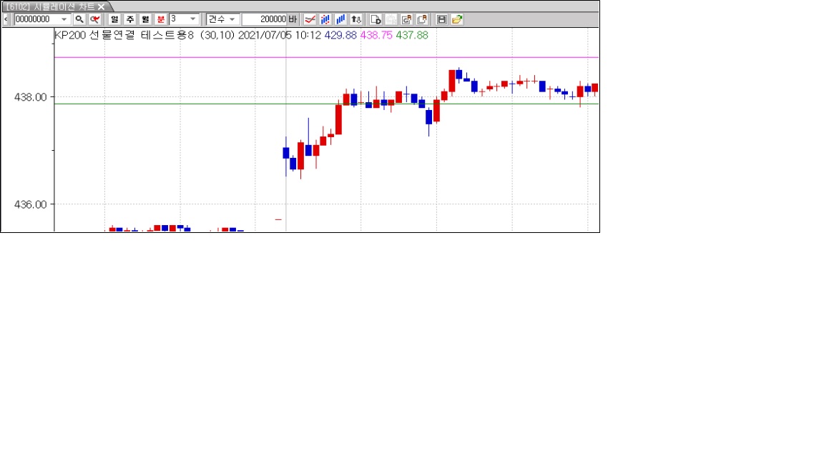824x463 pixels.
Task: Click the save floppy disk icon
Action: (442, 19)
